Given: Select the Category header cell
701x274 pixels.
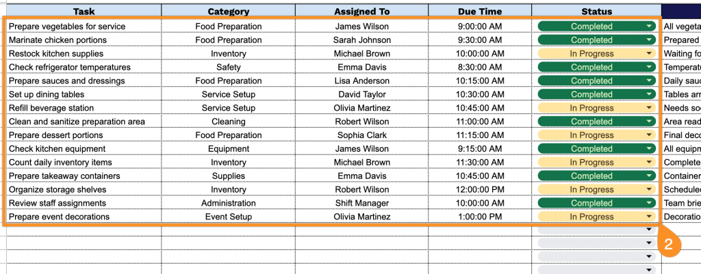Looking at the screenshot, I should 229,11.
